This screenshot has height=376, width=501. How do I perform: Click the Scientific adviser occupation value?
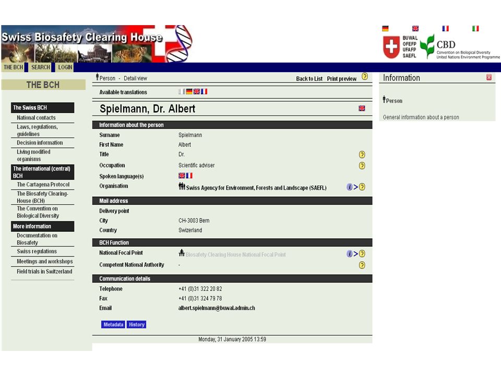click(x=197, y=166)
